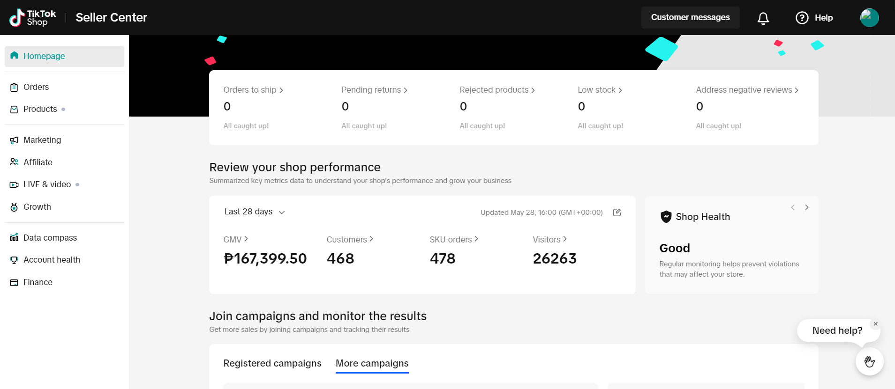Close the Need help popup
Image resolution: width=895 pixels, height=389 pixels.
click(x=875, y=324)
